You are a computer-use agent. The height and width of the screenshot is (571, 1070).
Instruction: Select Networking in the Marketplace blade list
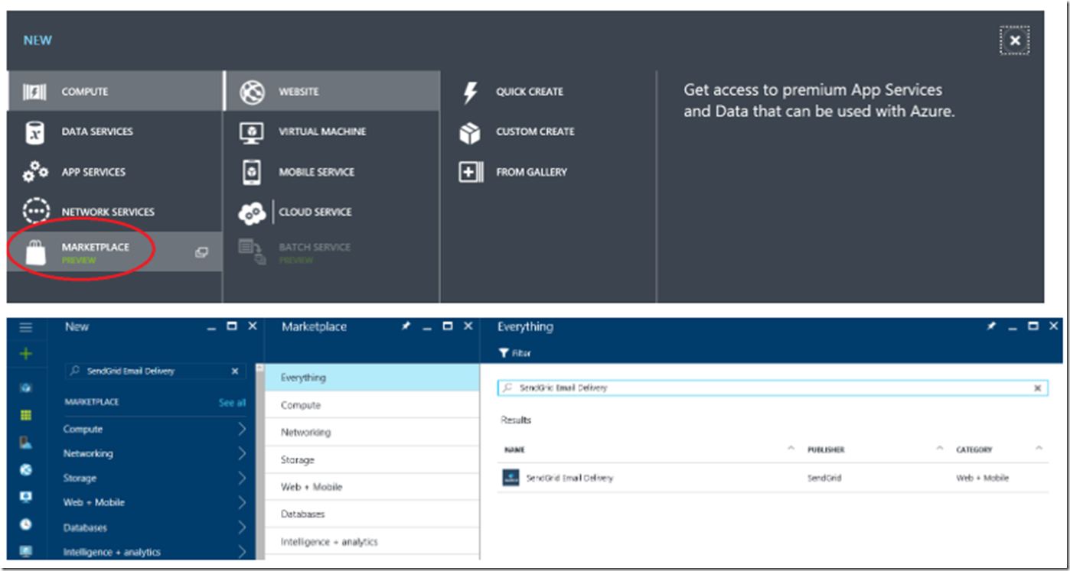click(372, 432)
